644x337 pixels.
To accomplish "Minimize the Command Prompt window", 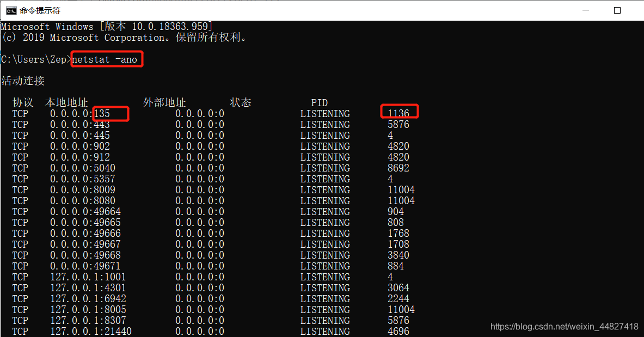I will (x=586, y=10).
